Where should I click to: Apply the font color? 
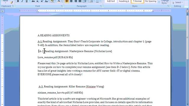click(59, 1)
